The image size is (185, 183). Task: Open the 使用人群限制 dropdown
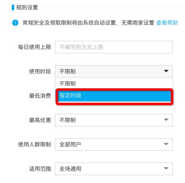(x=114, y=145)
